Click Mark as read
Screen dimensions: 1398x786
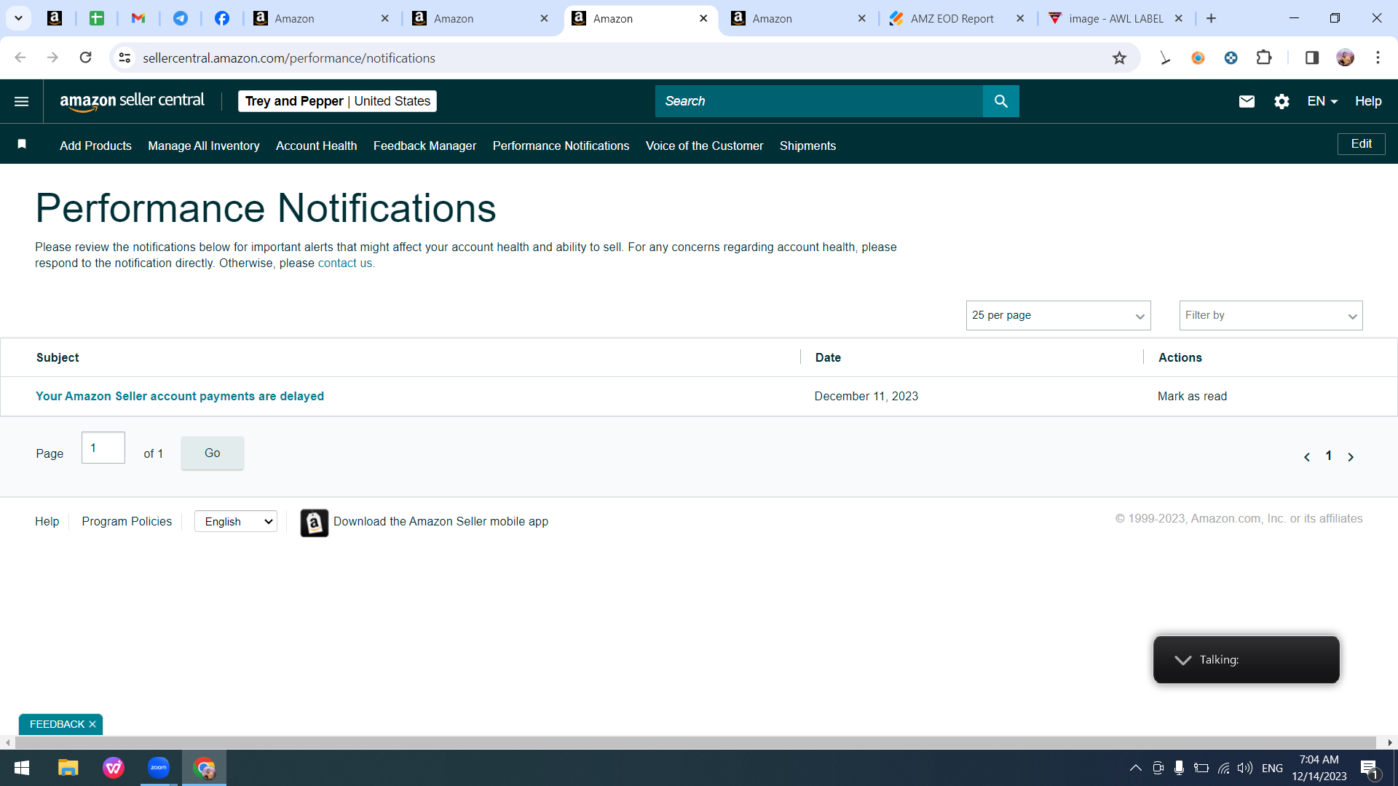1192,396
